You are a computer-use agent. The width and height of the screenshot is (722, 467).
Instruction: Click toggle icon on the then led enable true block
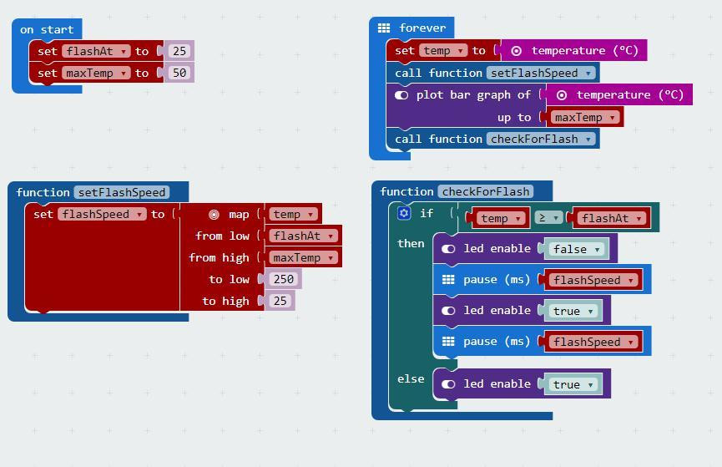[448, 311]
